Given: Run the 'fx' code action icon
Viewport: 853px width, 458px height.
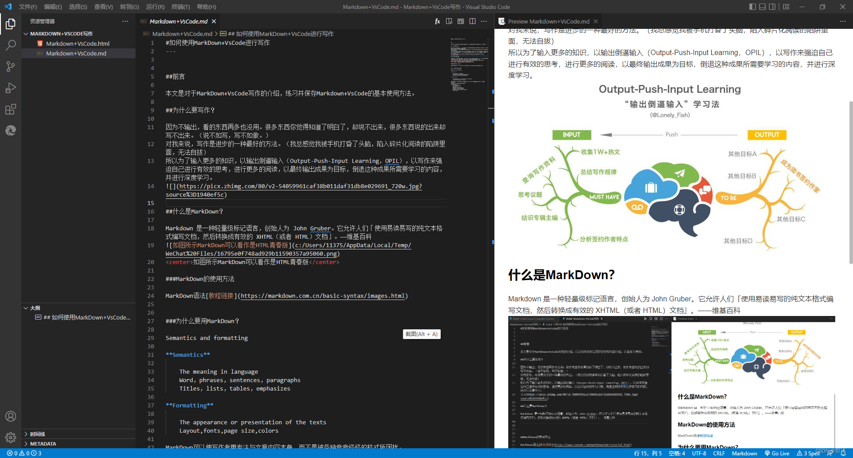Looking at the screenshot, I should (437, 21).
